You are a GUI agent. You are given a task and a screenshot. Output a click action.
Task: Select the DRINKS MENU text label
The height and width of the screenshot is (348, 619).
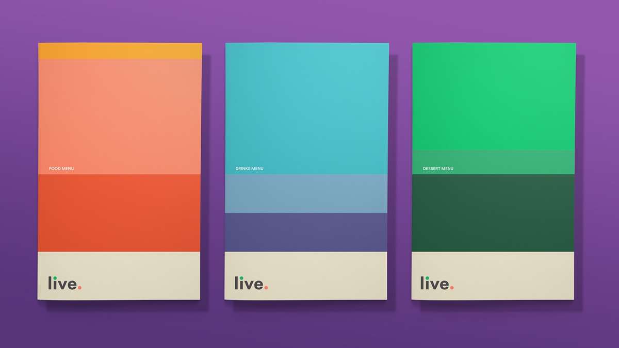pos(249,169)
